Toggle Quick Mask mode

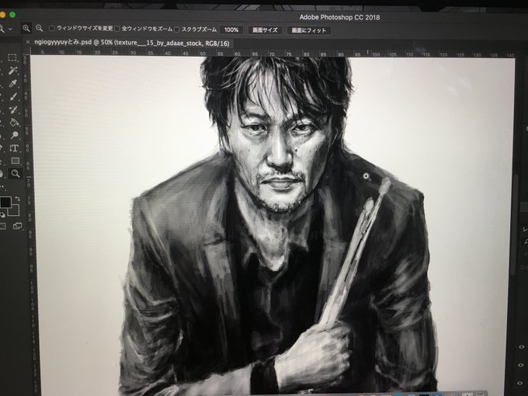click(2, 226)
